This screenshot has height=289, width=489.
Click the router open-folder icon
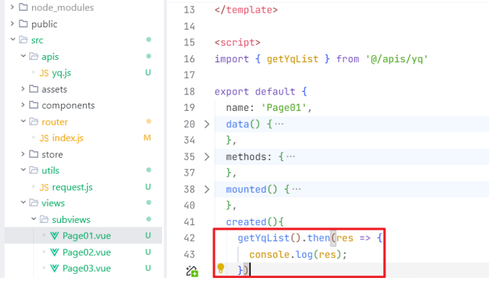(x=34, y=121)
